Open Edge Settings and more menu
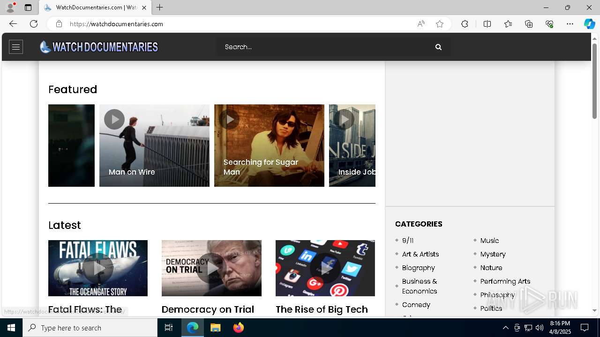Image resolution: width=600 pixels, height=337 pixels. (x=570, y=24)
